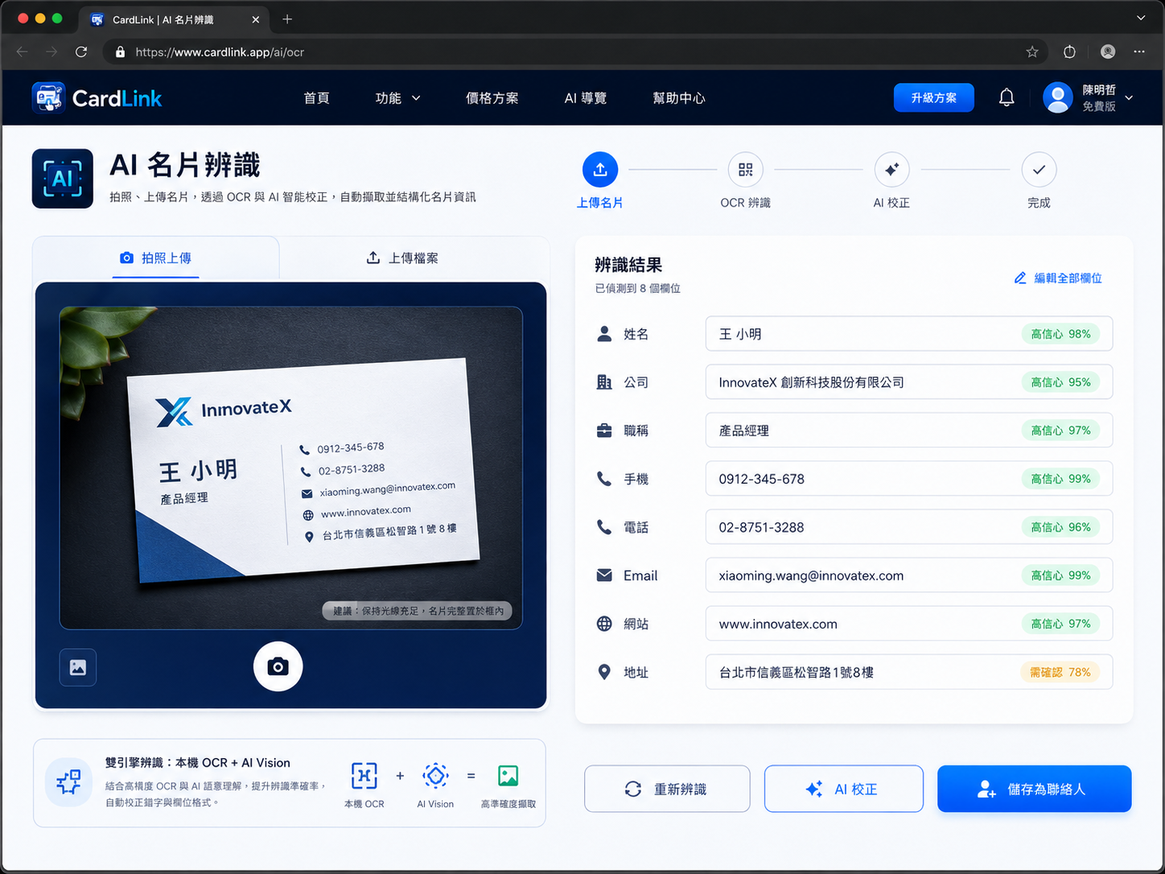Click the 需確認 78% confidence badge
This screenshot has width=1165, height=874.
click(x=1060, y=672)
